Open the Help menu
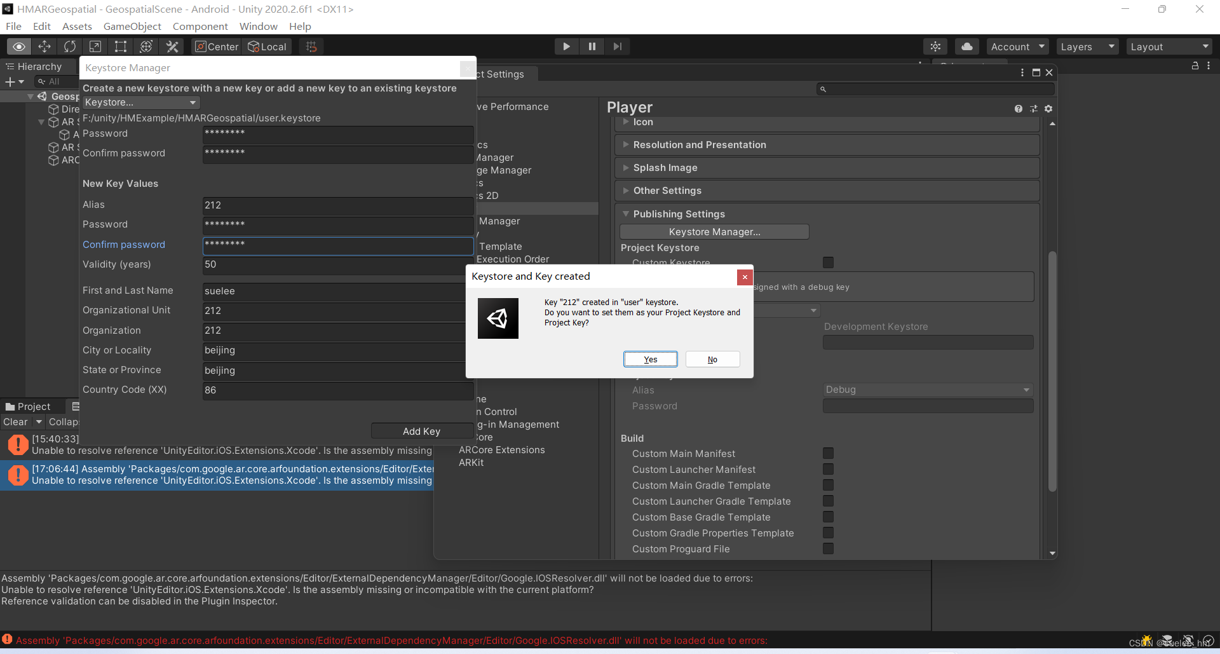Screen dimensions: 1220x654 300,26
